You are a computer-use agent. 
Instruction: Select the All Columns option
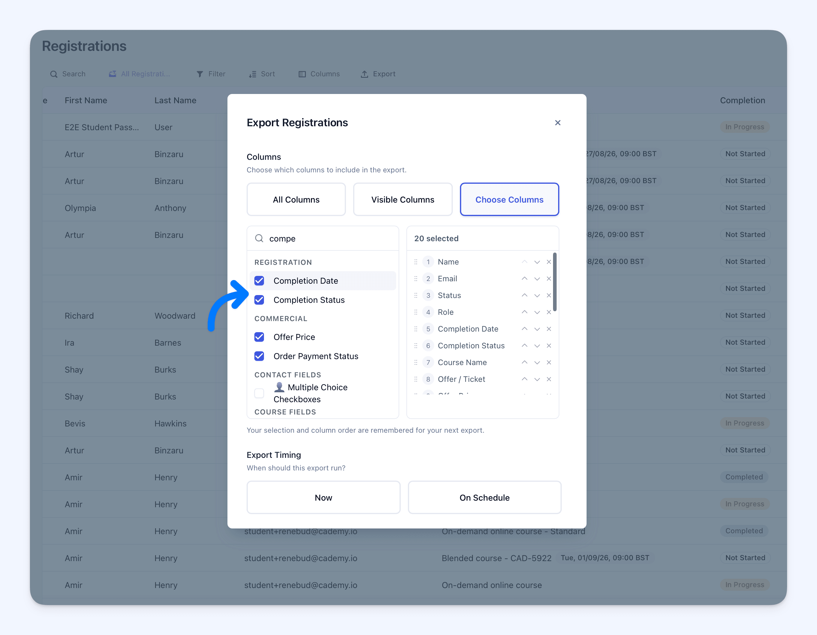coord(296,199)
